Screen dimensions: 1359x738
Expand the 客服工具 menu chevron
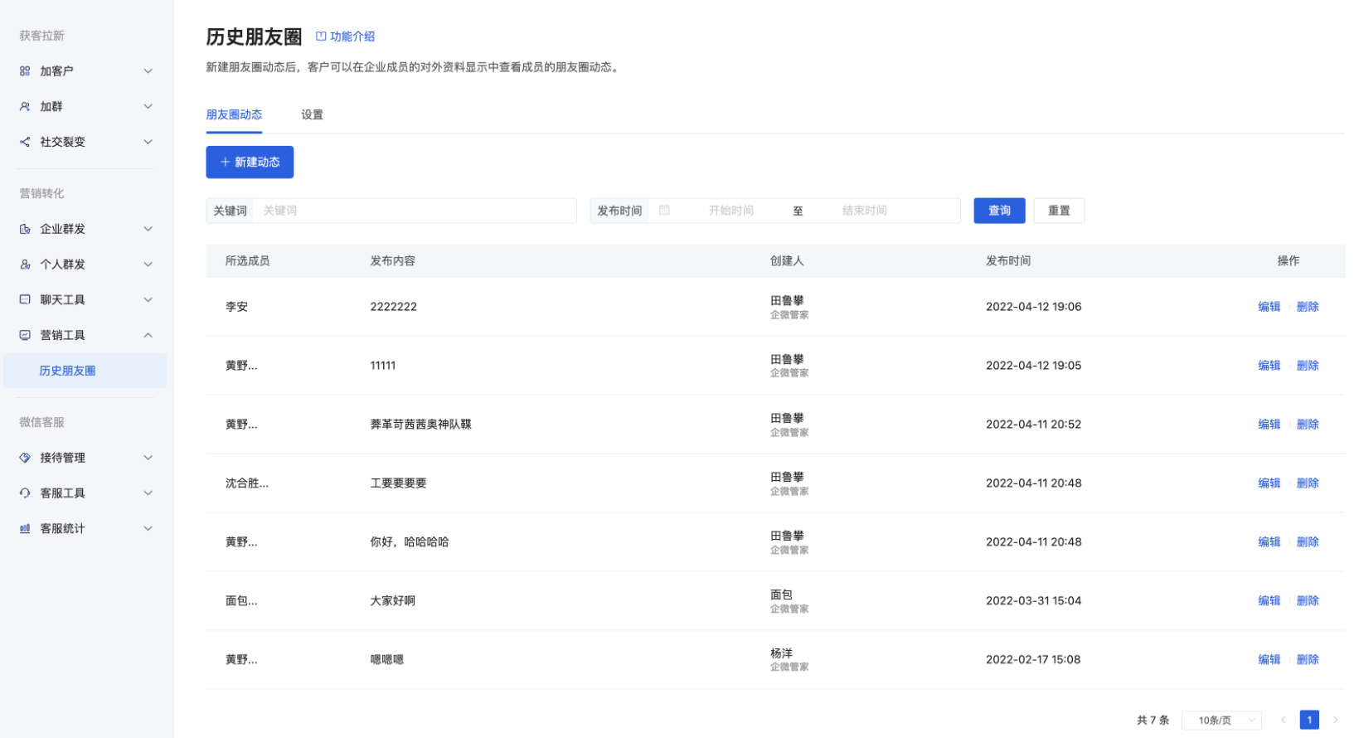(x=148, y=493)
